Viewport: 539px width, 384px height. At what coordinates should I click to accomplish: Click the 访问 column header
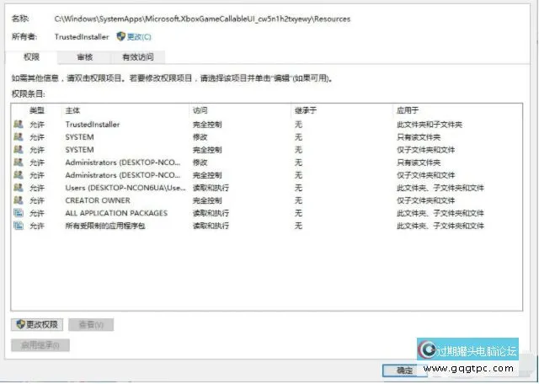click(200, 110)
